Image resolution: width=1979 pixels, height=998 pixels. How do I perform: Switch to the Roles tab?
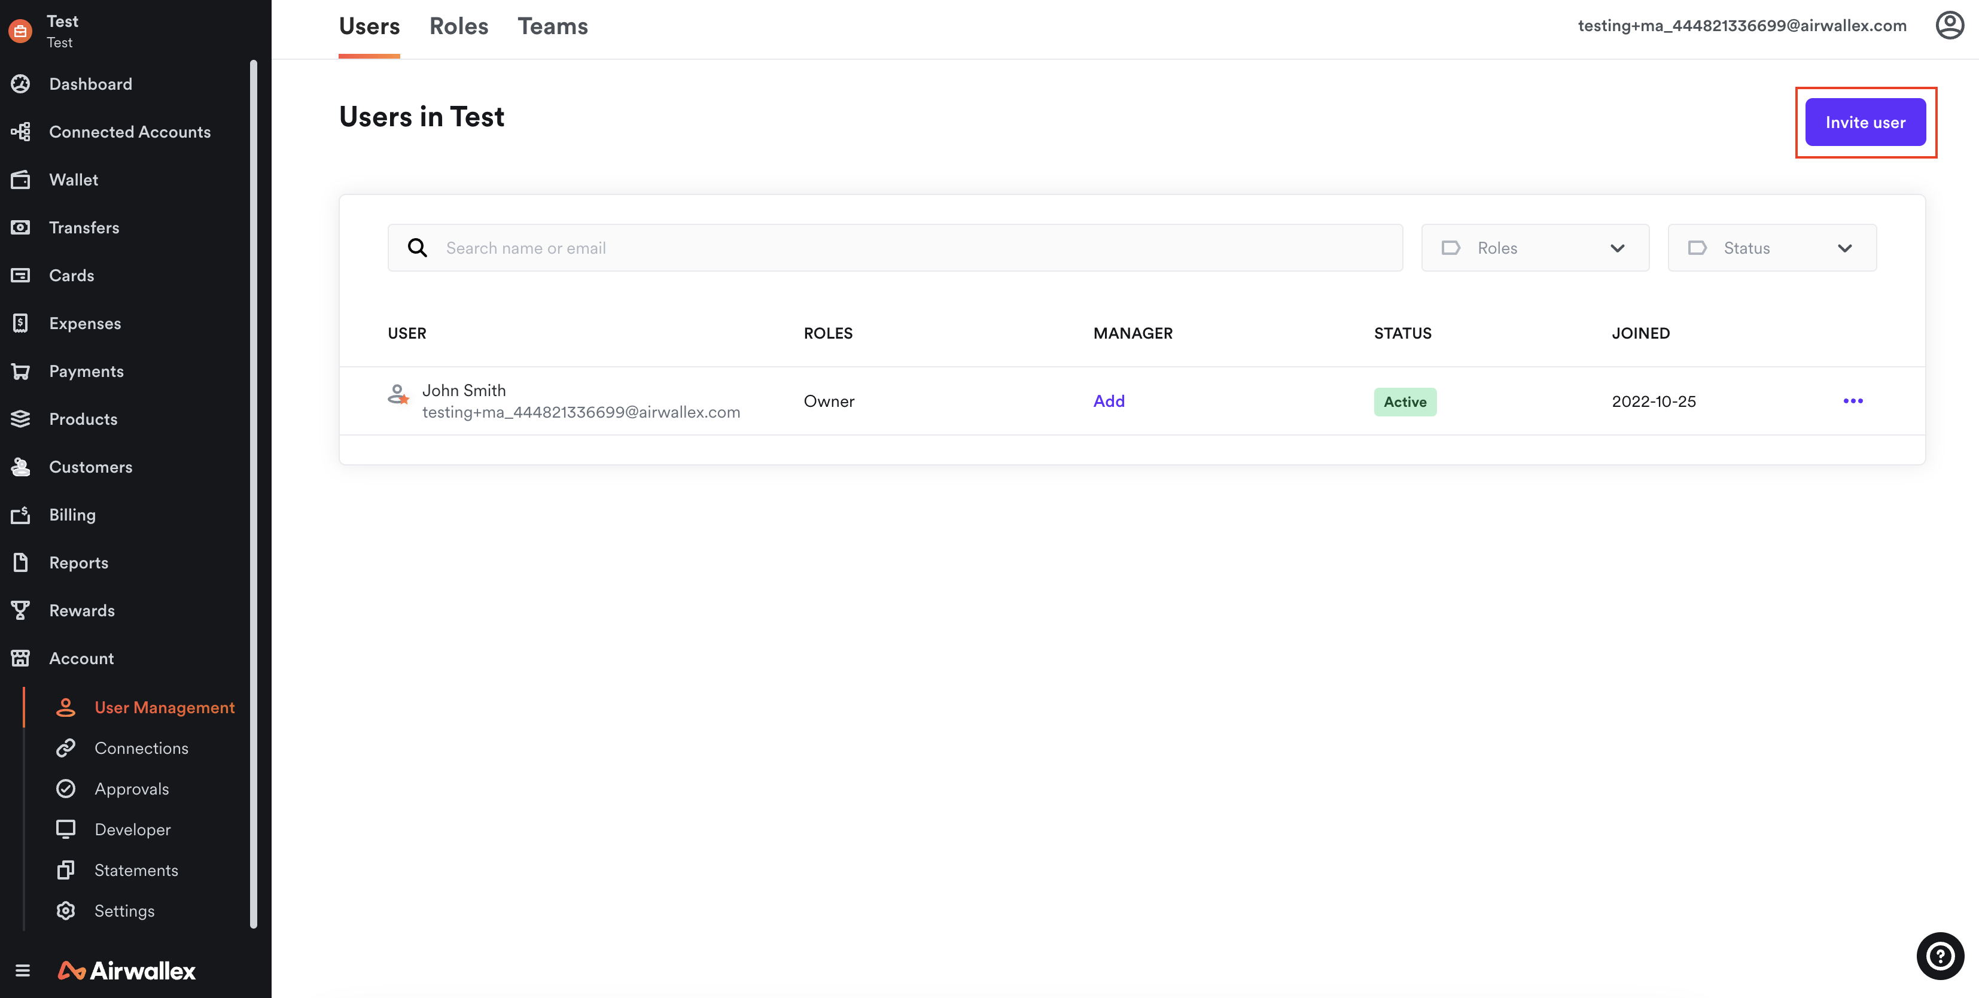[459, 26]
